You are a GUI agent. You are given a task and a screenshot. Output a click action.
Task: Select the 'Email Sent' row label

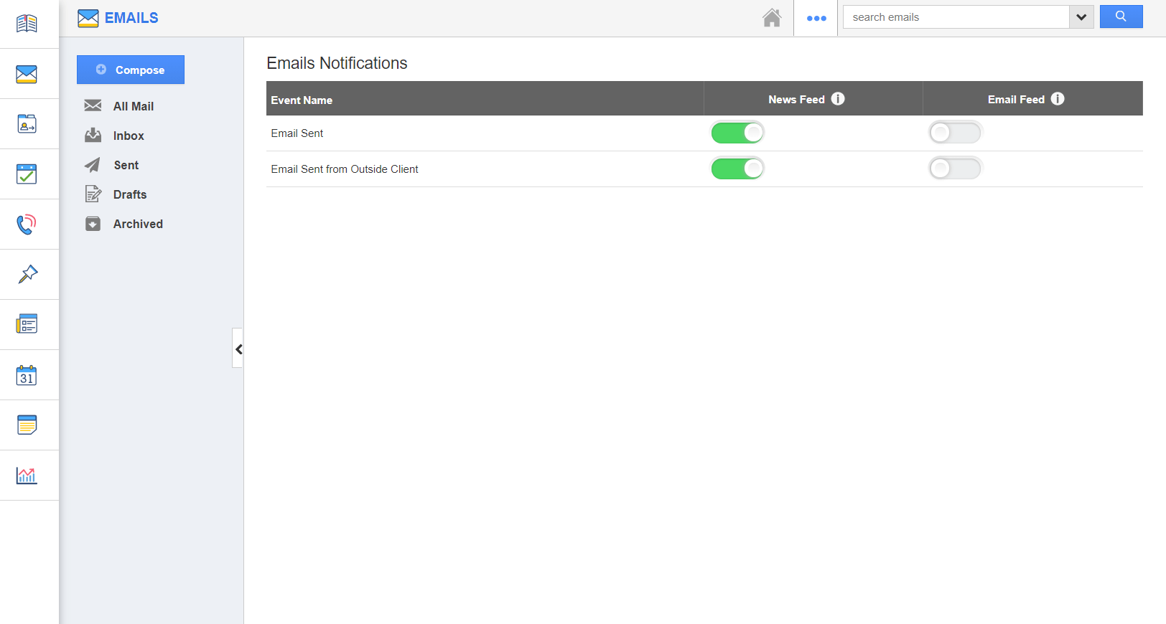point(297,133)
